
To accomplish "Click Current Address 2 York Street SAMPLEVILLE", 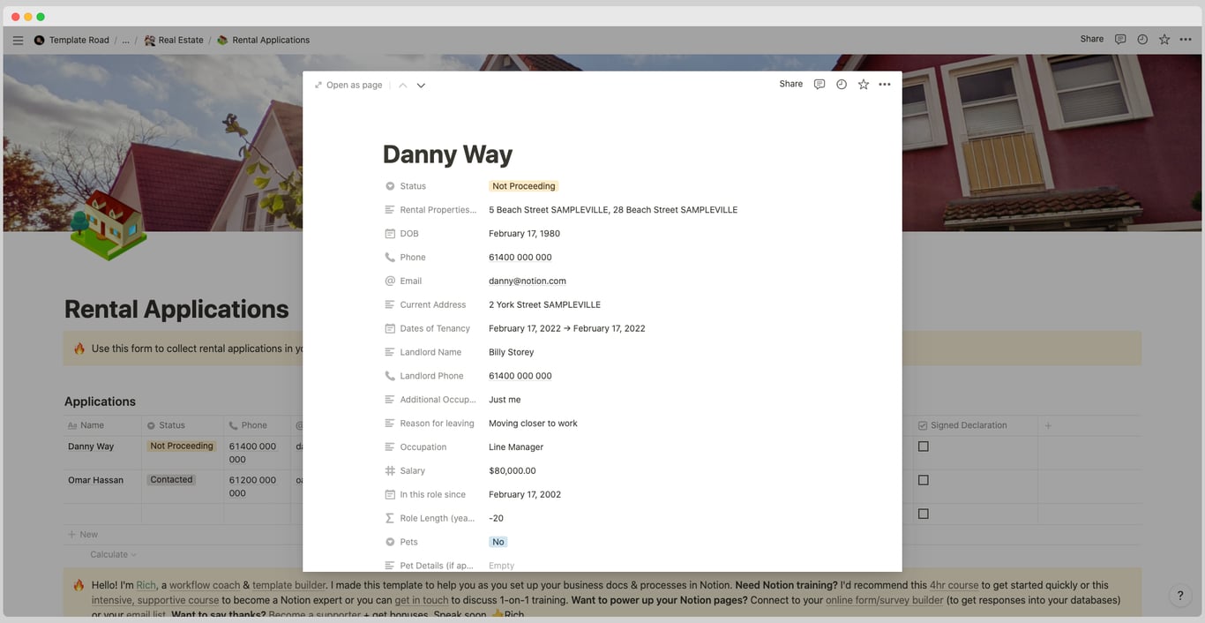I will 544,304.
